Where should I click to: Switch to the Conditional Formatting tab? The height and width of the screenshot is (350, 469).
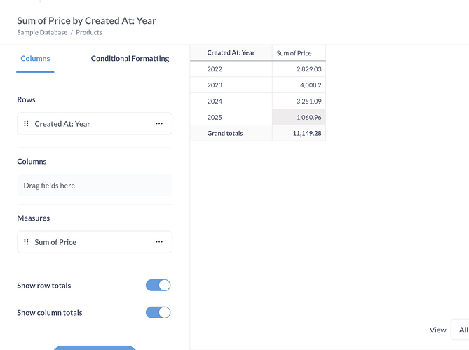tap(130, 59)
